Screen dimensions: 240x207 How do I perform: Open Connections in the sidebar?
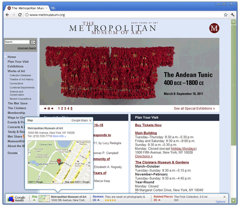coord(16,83)
